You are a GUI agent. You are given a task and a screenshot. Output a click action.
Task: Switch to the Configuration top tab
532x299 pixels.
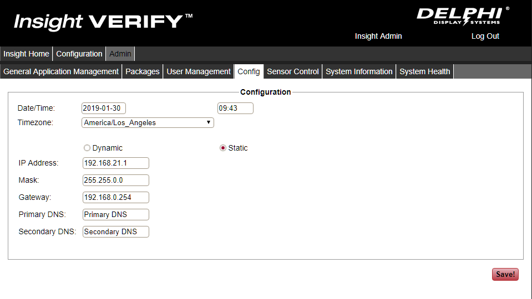[79, 54]
